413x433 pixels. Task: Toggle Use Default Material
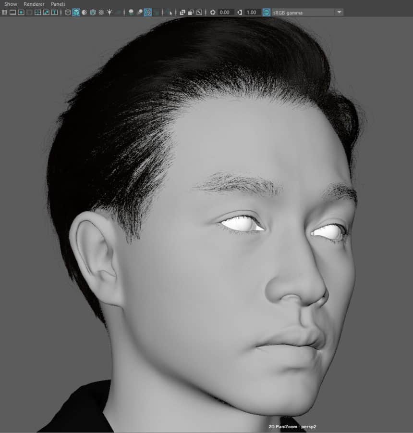pos(85,13)
